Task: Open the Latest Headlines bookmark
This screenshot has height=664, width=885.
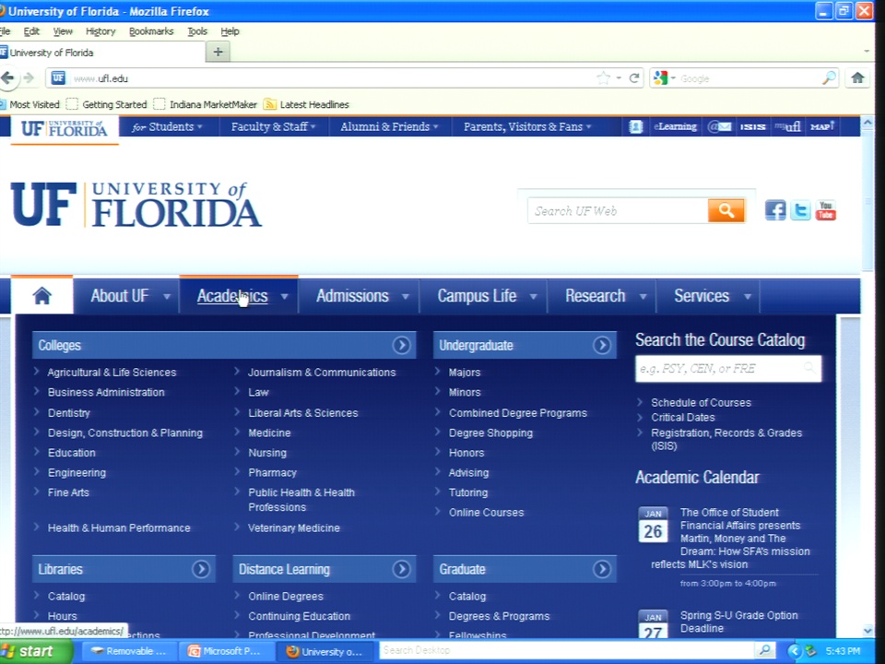Action: coord(307,104)
